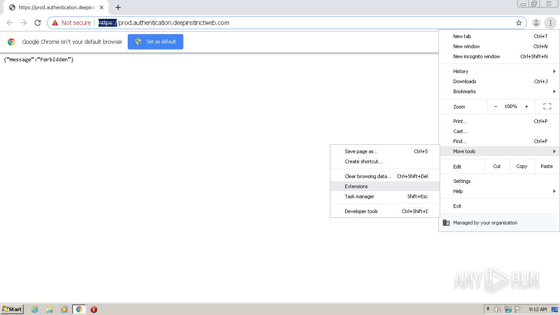Increase zoom with the plus button
This screenshot has height=315, width=560.
[526, 106]
